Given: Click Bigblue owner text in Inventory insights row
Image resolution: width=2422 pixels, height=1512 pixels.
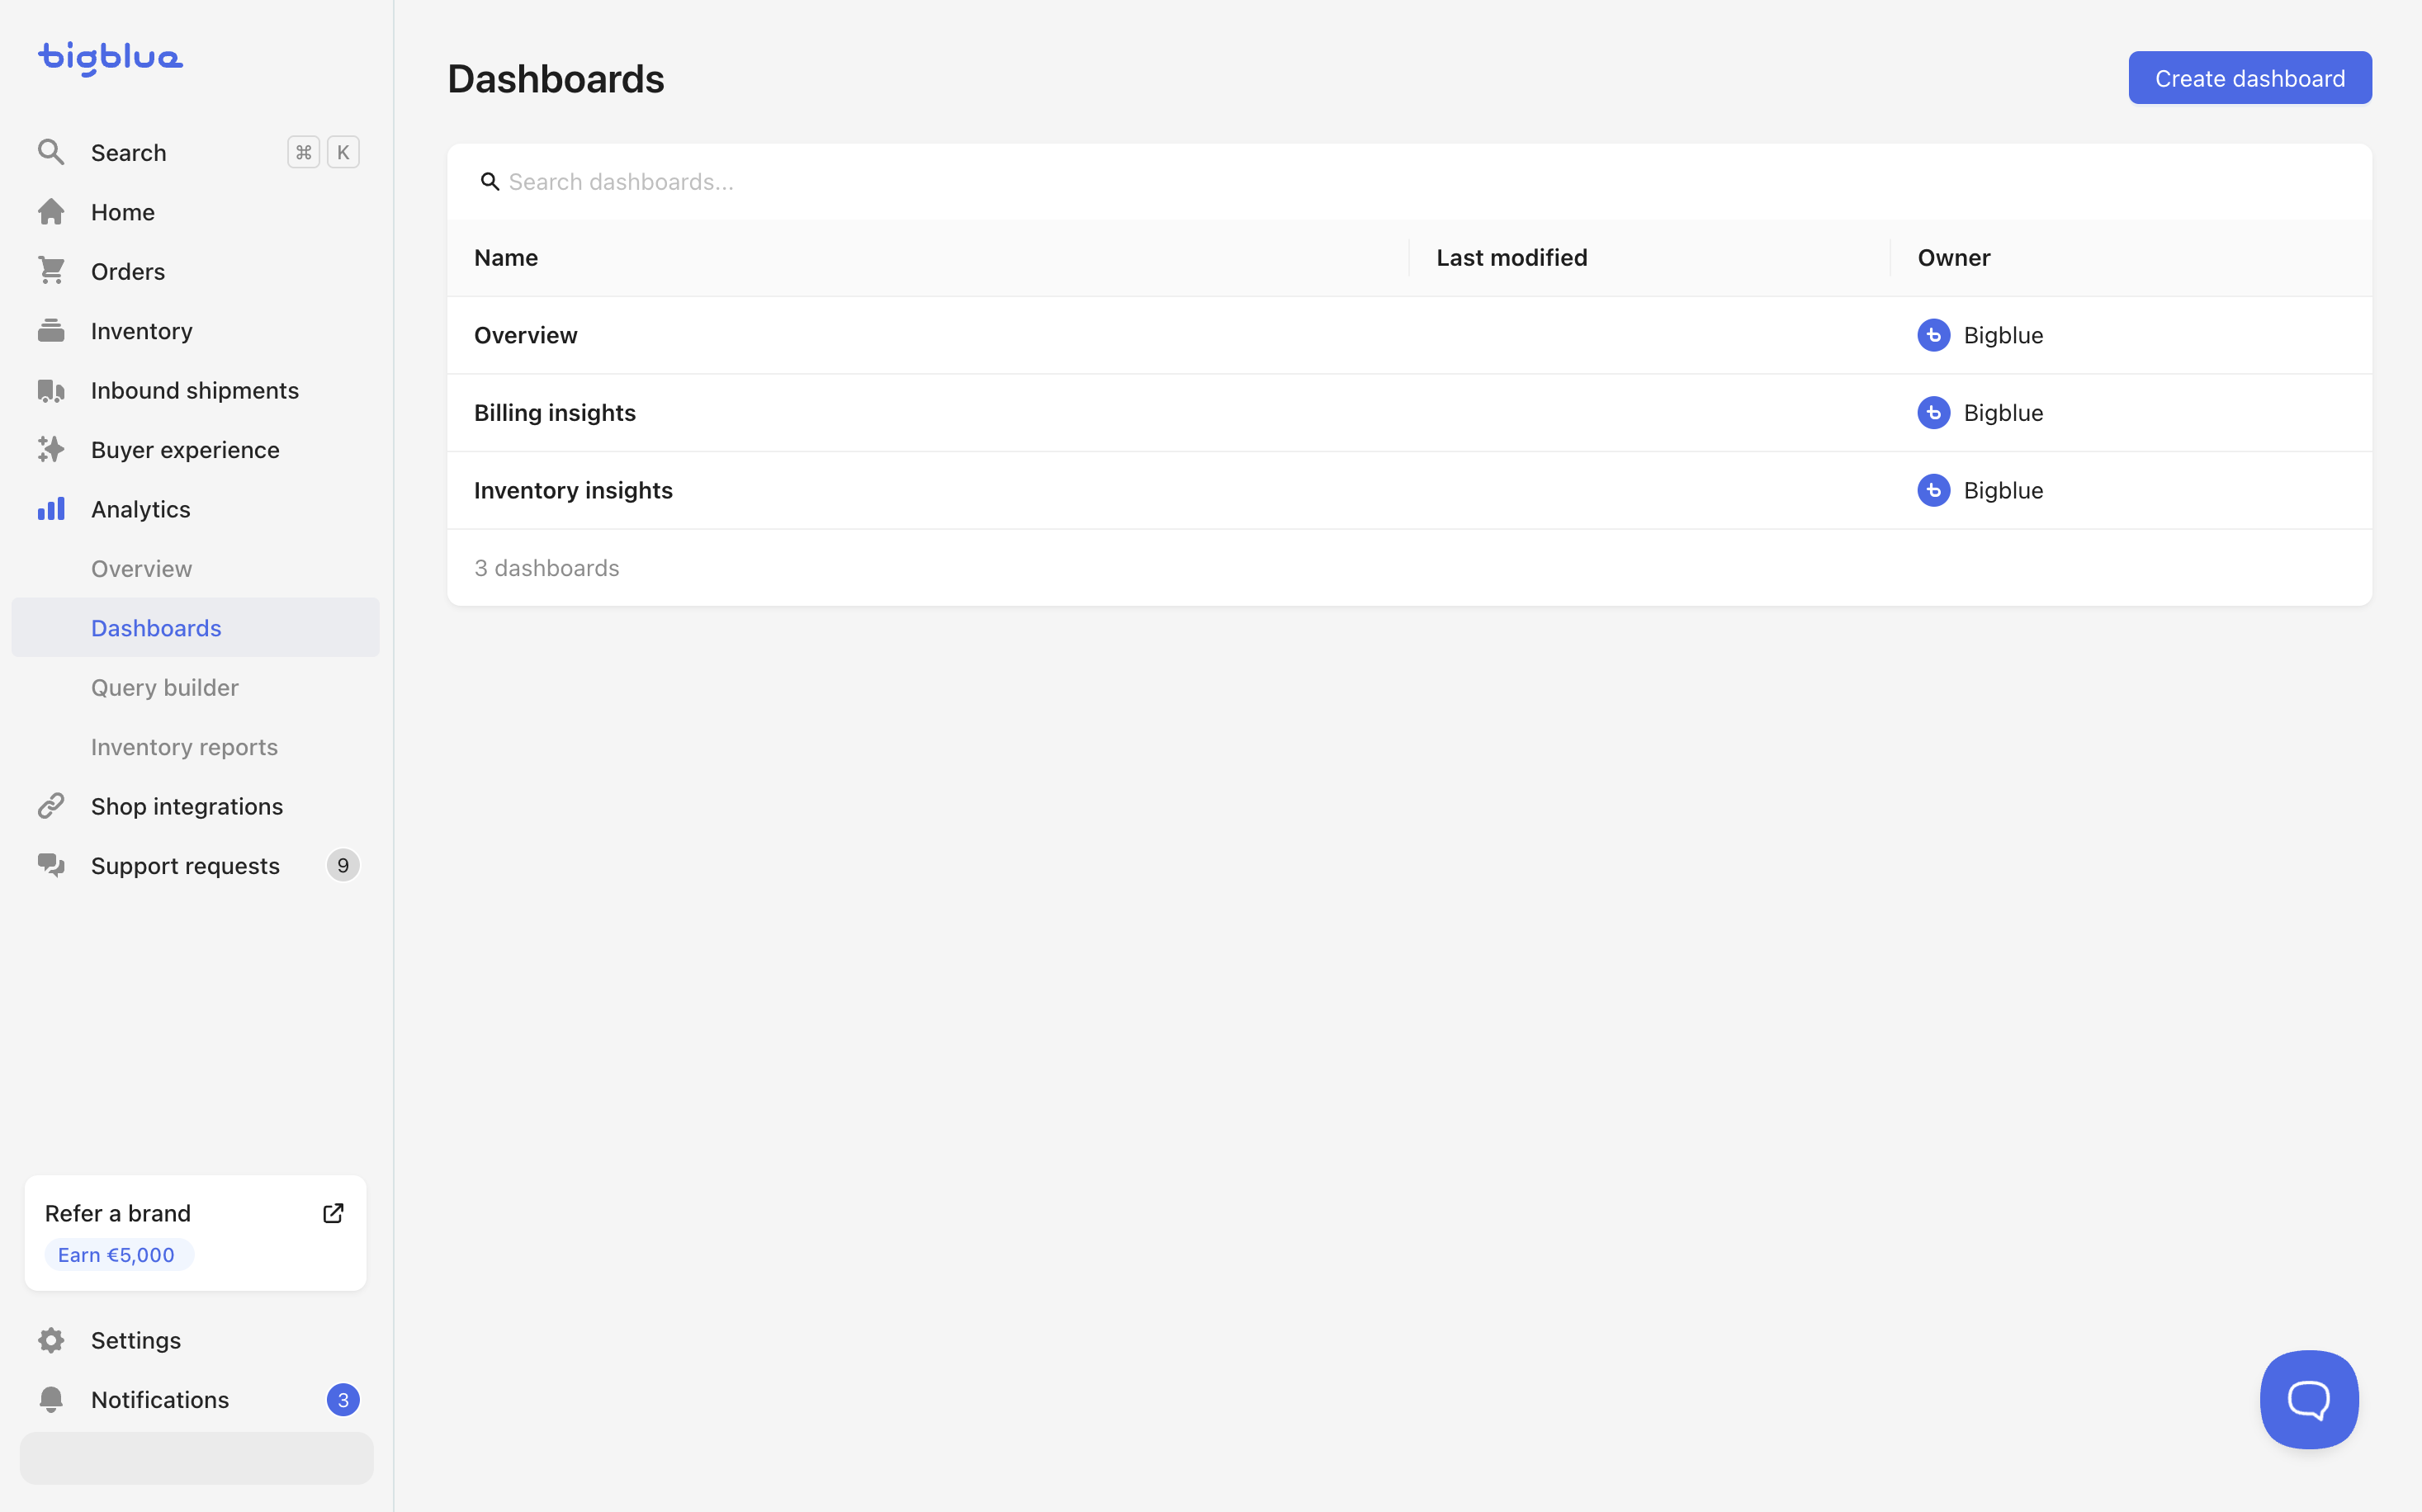Looking at the screenshot, I should tap(2003, 490).
